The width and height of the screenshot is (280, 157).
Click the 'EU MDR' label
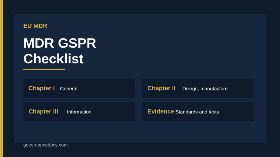pyautogui.click(x=35, y=26)
